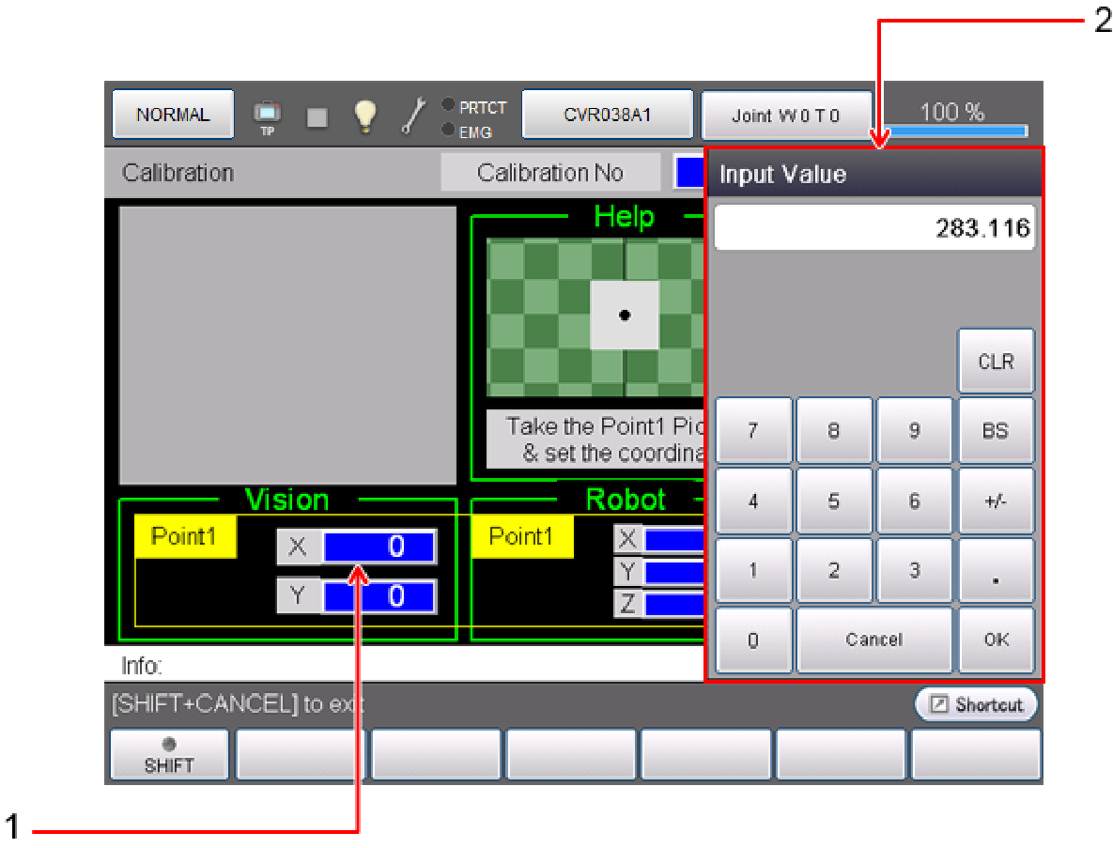Select the Vision X value field
Viewport: 1113px width, 848px height.
379,547
